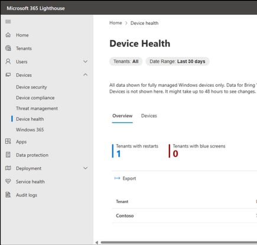Switch to the Devices tab
Screen dimensions: 257x245
coord(149,116)
